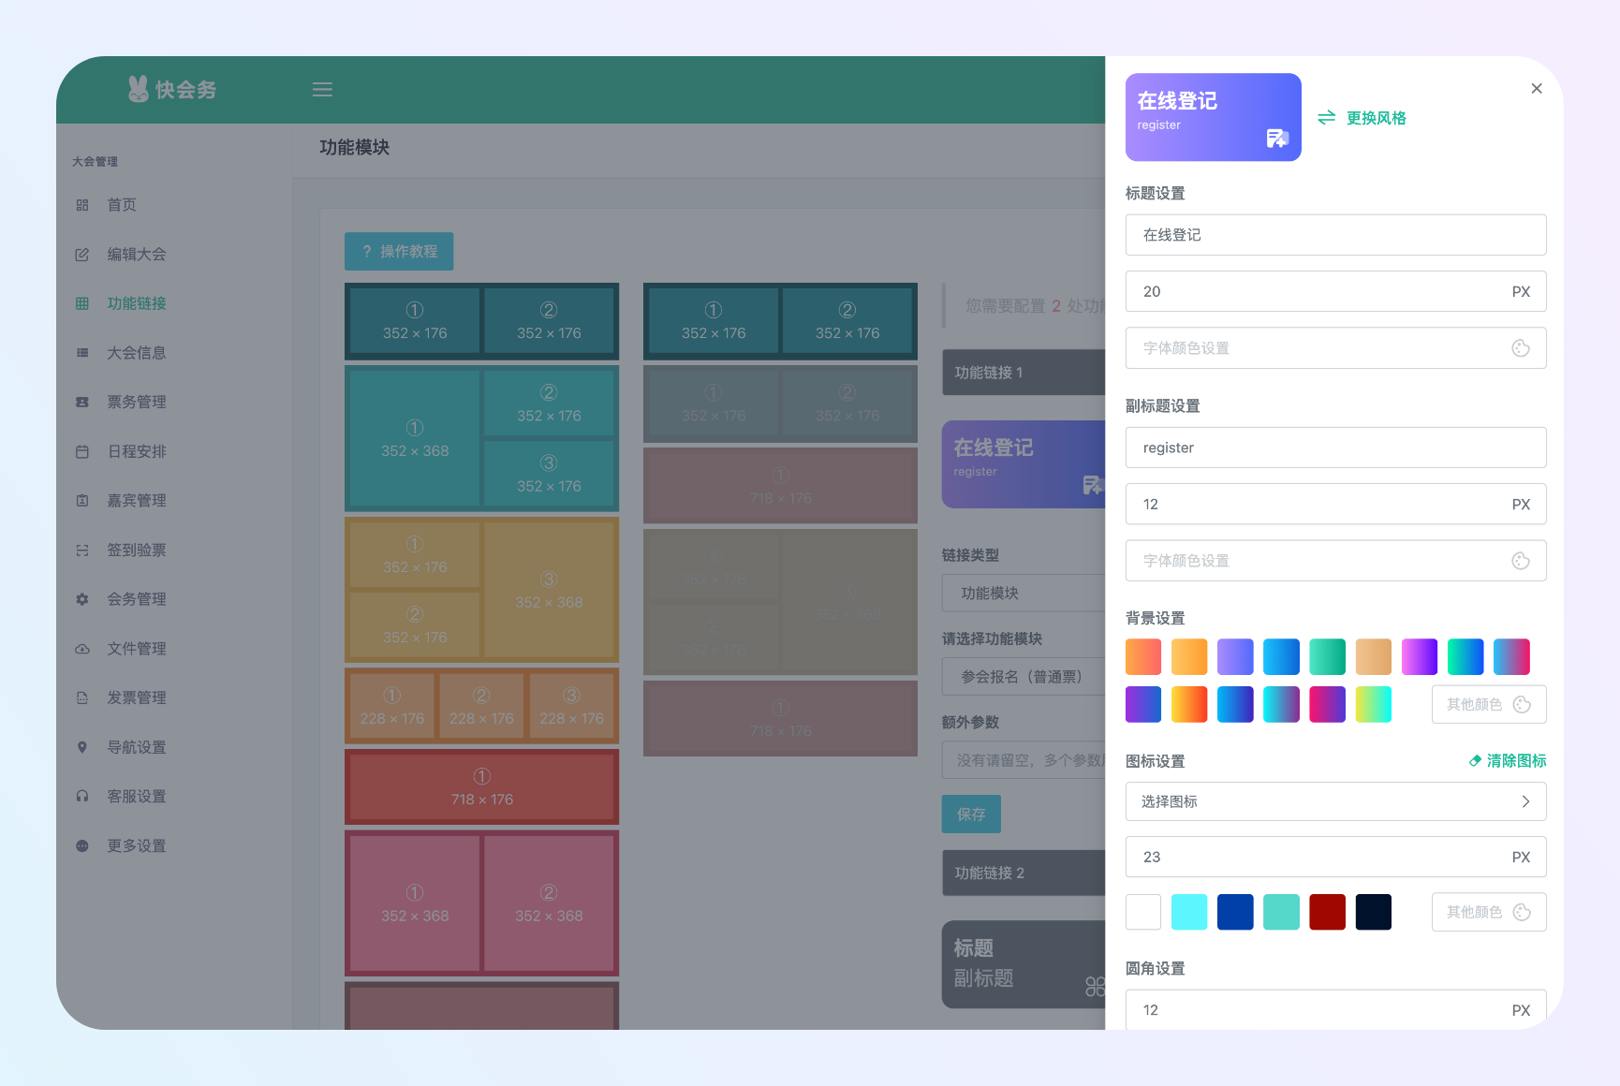1620x1086 pixels.
Task: Open the 参会报名（普通票） module dropdown
Action: point(1024,676)
